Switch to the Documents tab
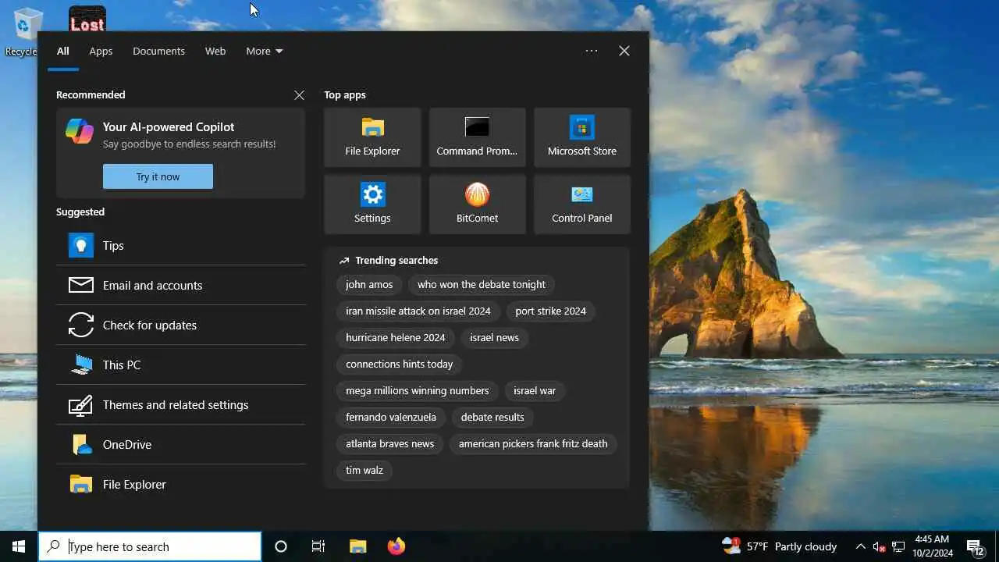The width and height of the screenshot is (999, 562). click(x=158, y=51)
